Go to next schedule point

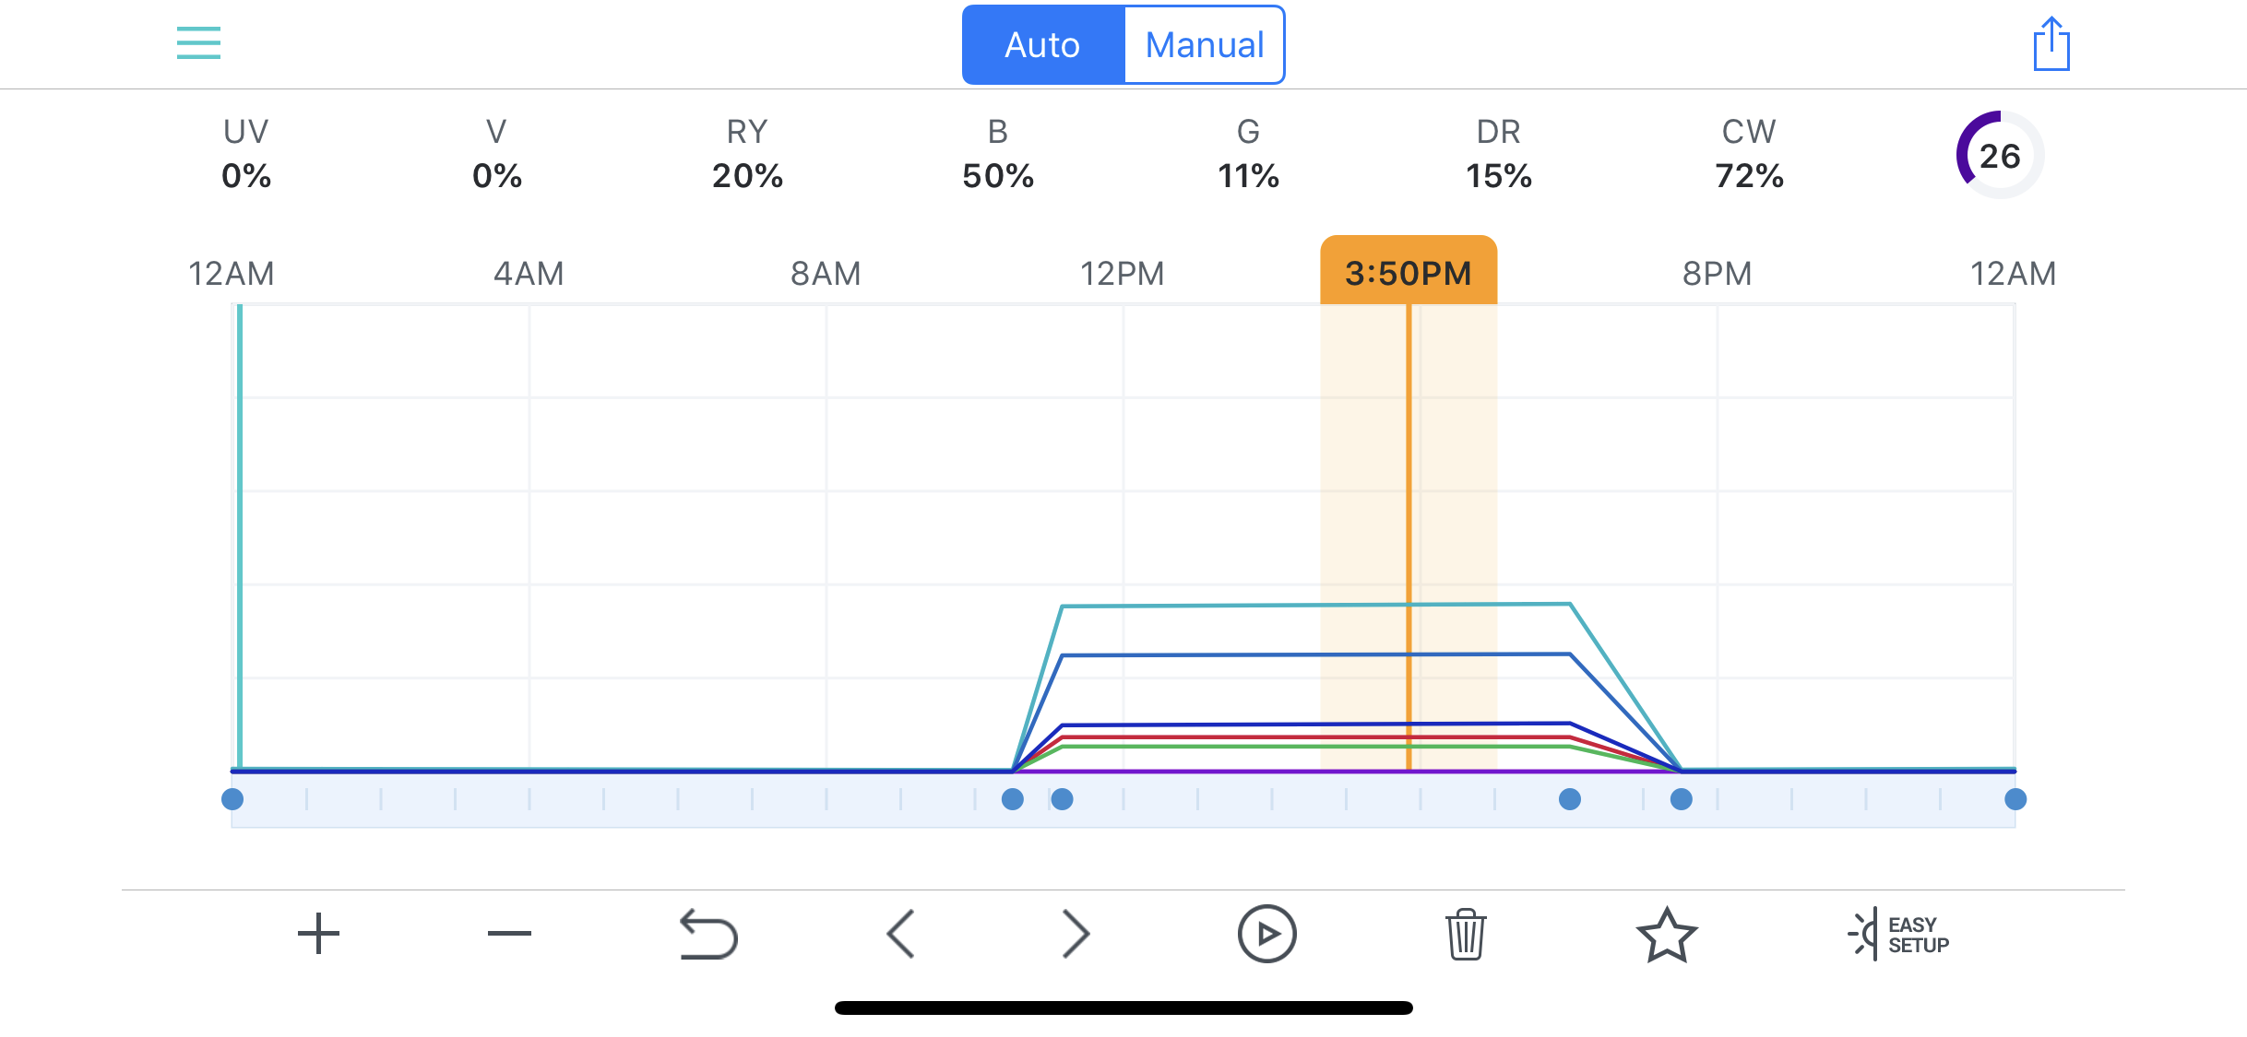[x=1076, y=934]
